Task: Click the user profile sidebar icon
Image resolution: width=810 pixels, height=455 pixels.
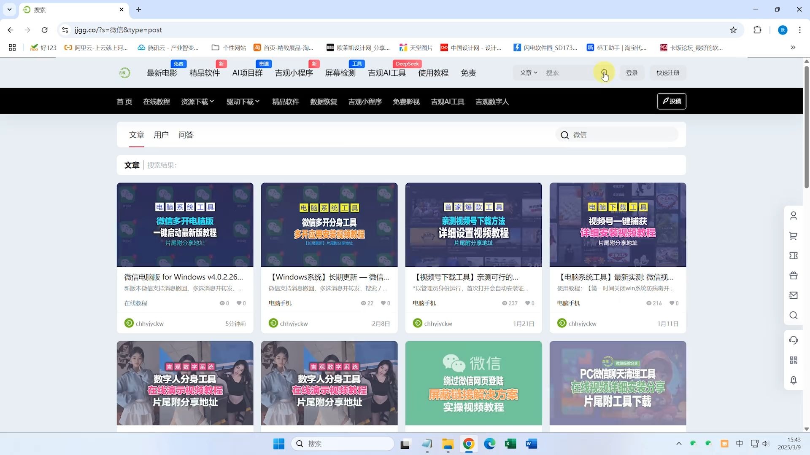Action: [x=793, y=216]
